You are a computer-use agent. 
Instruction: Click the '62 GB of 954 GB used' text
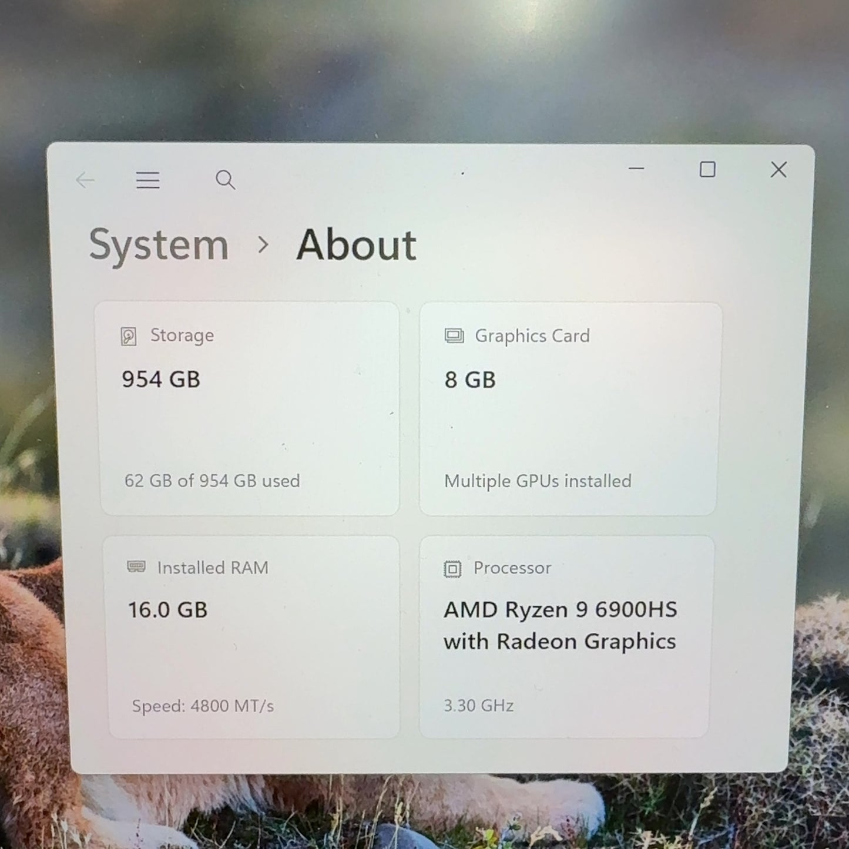[x=212, y=481]
